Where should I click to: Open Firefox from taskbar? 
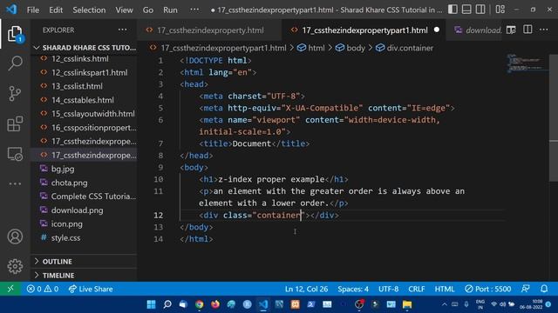pyautogui.click(x=215, y=304)
